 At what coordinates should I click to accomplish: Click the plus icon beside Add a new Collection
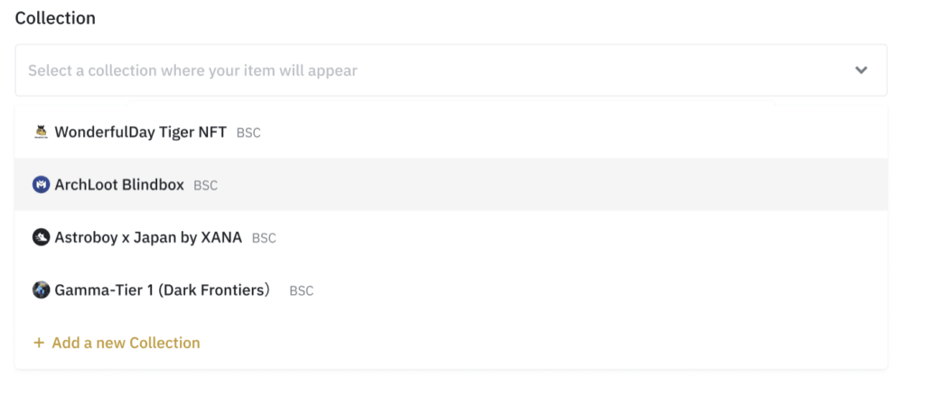coord(39,343)
